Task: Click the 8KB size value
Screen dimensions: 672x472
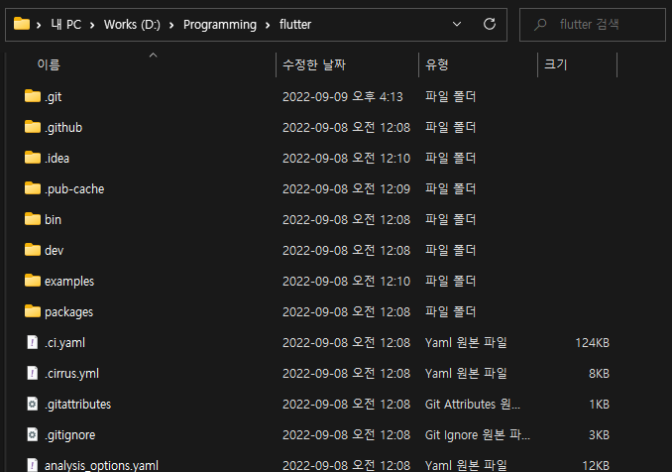Action: (x=599, y=374)
